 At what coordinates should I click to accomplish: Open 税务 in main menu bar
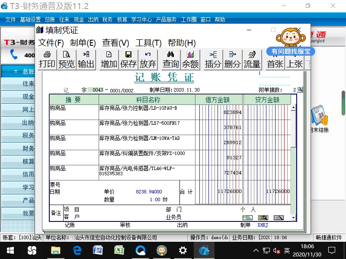pos(107,19)
